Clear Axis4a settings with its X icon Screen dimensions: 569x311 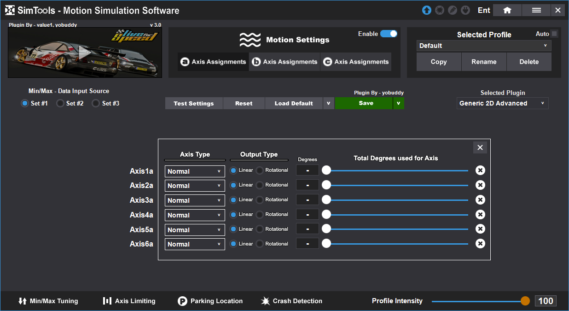[480, 215]
